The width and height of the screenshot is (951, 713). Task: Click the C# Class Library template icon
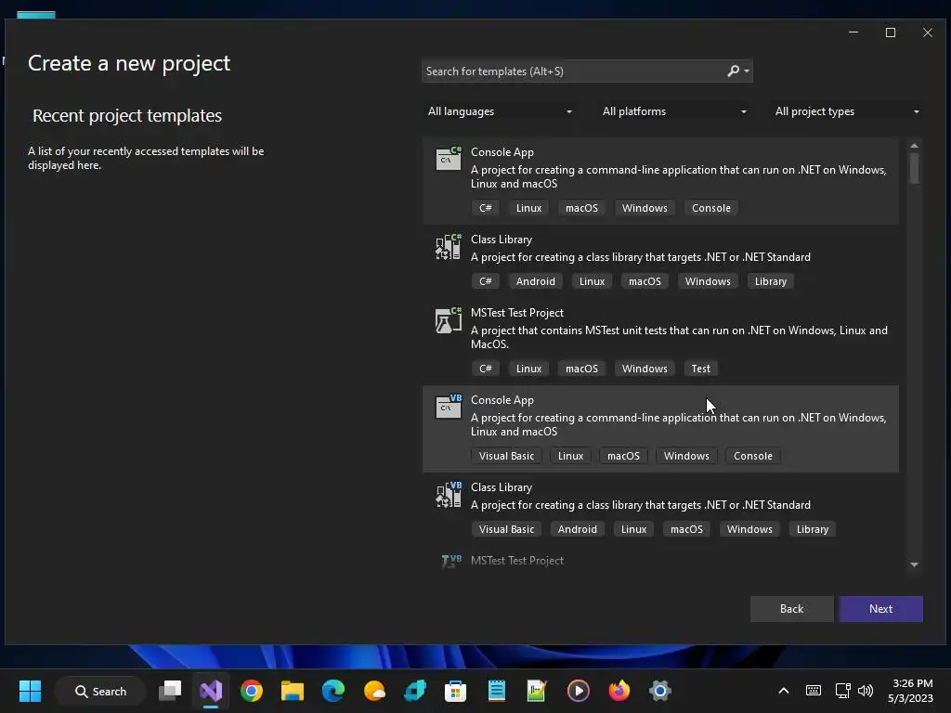[449, 246]
